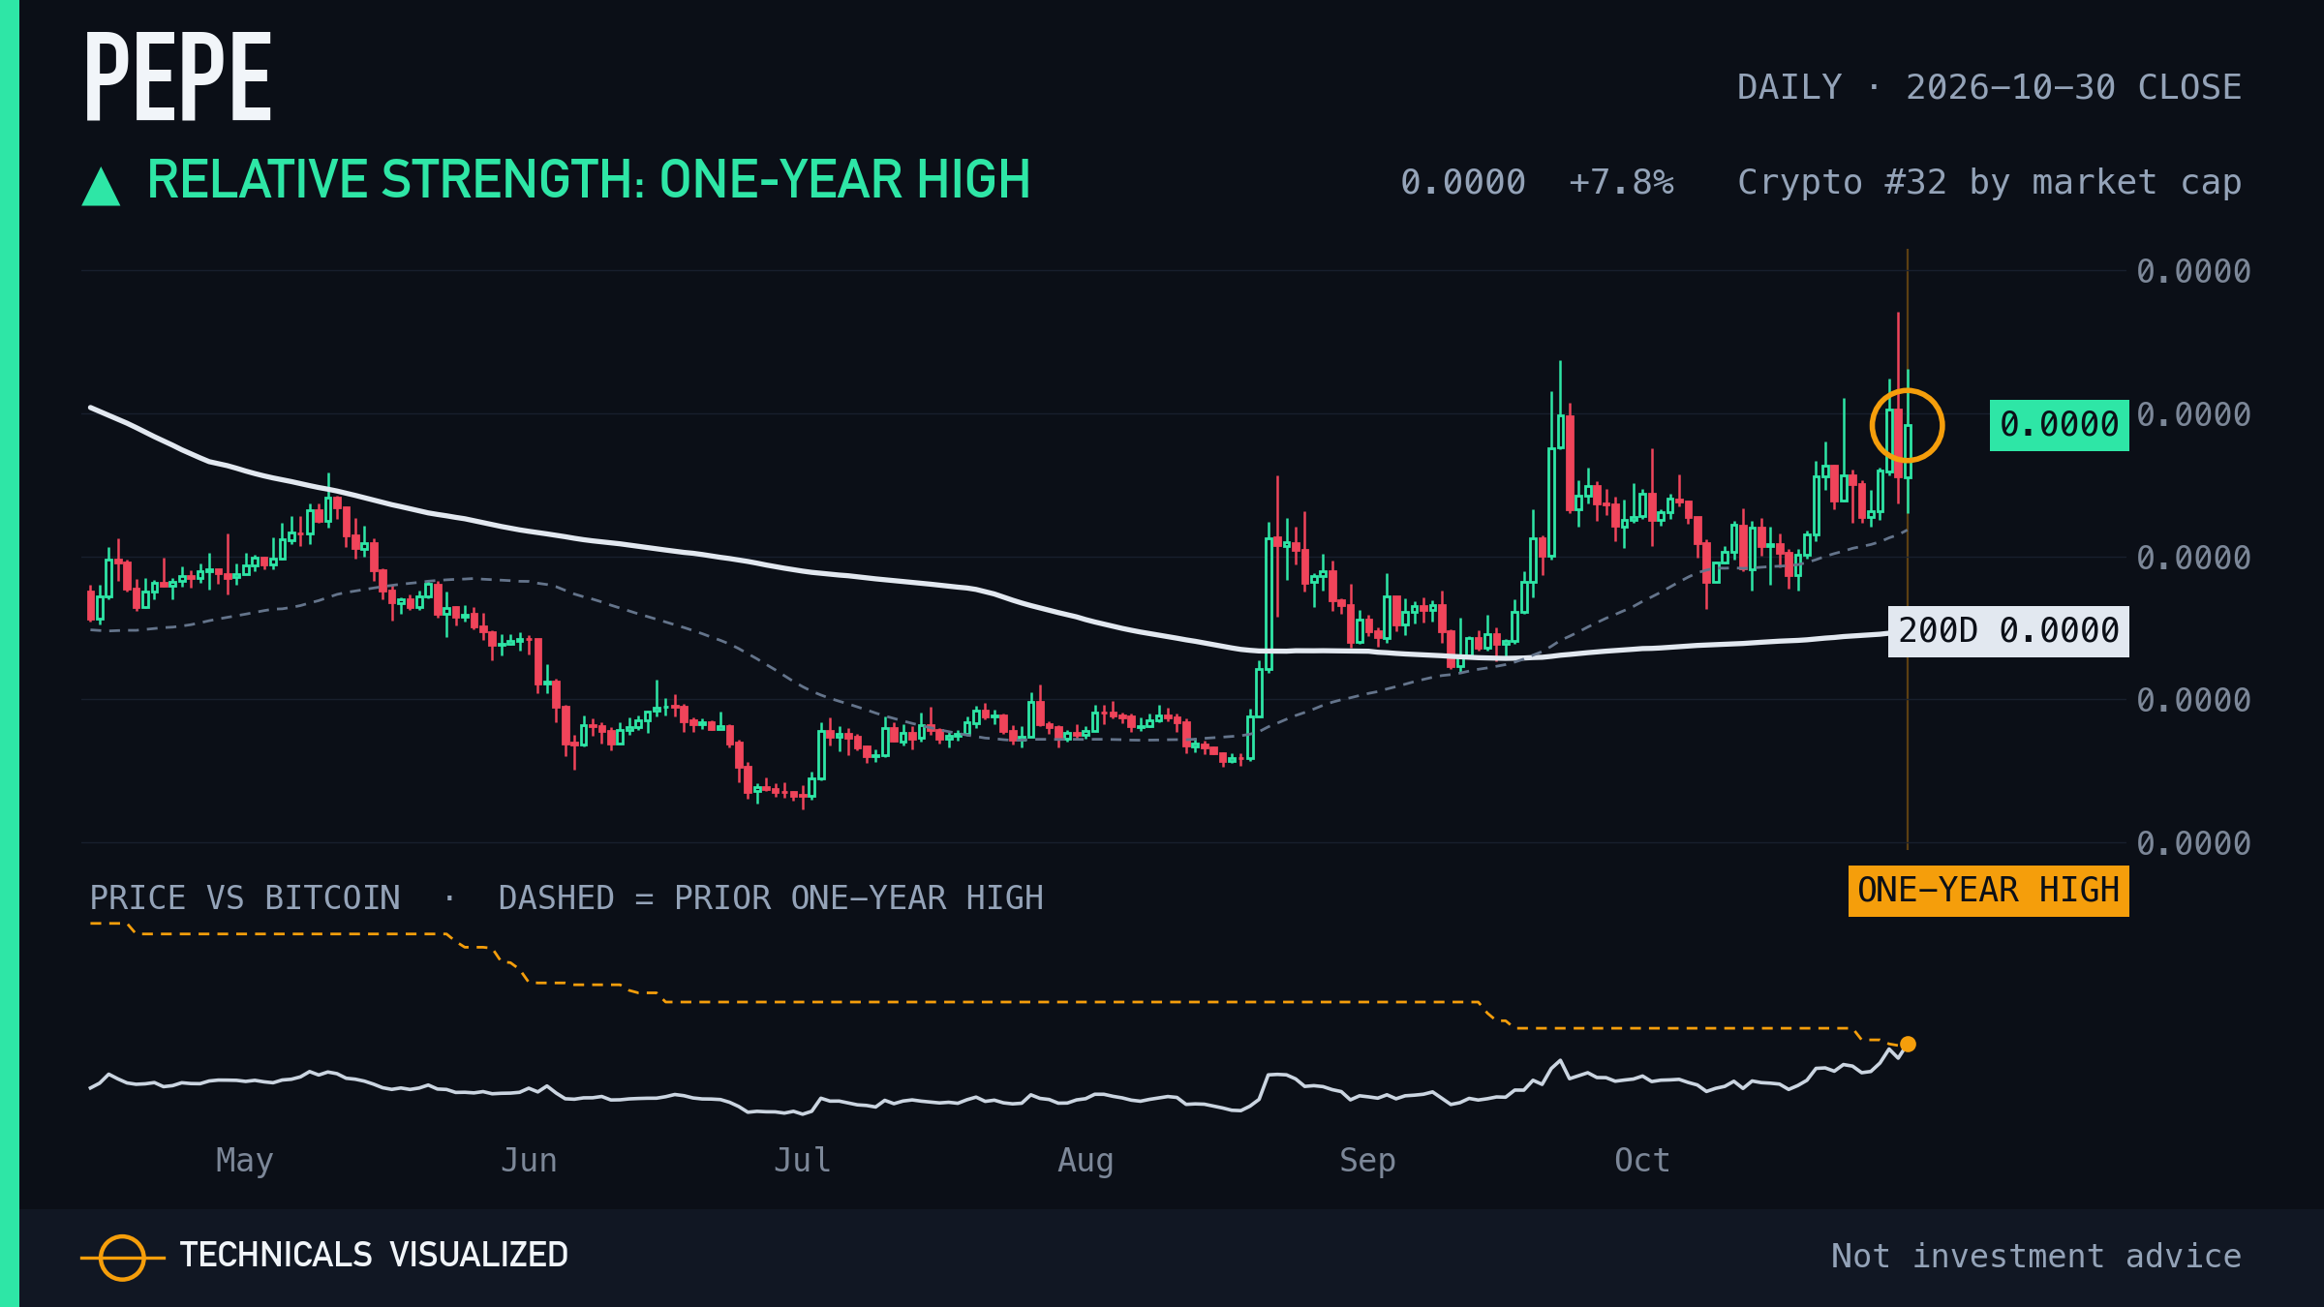Click the '200D 0.0000' moving average label
Screen dimensions: 2324x1307
point(2008,631)
